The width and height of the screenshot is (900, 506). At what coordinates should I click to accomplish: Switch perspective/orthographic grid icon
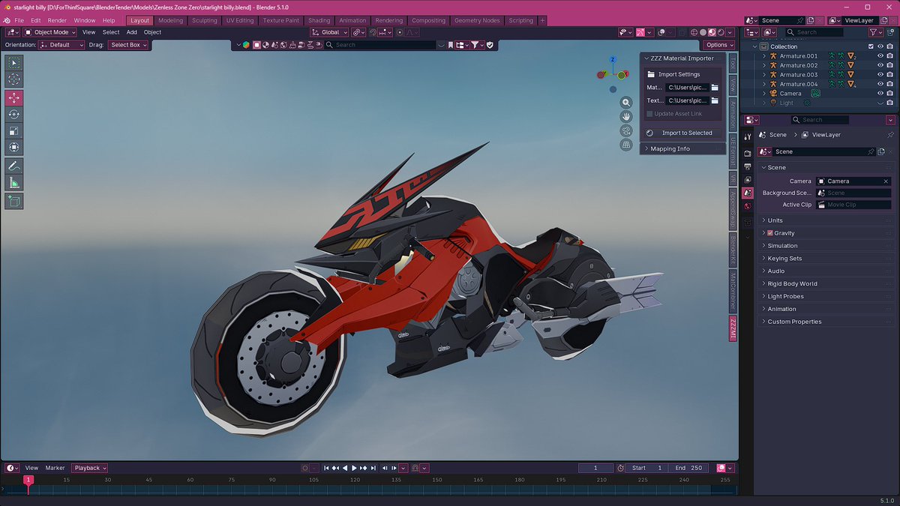point(626,145)
